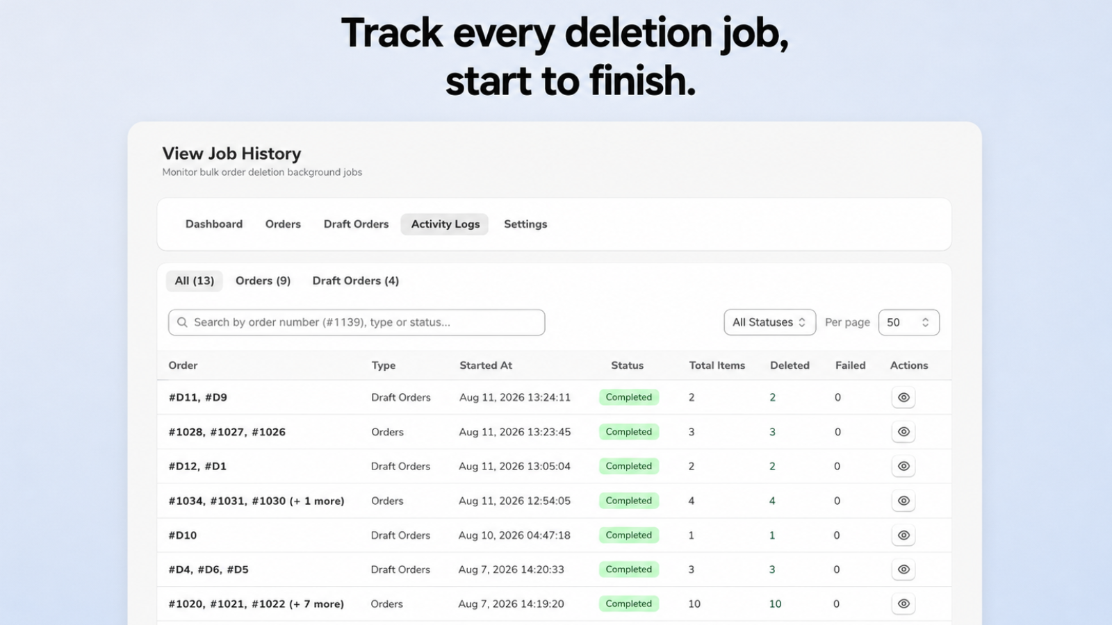Click view icon for #D12, #D1 row
The image size is (1112, 625).
click(x=903, y=466)
